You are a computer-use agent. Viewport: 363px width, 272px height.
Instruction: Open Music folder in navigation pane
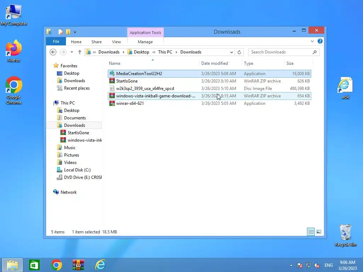point(70,147)
